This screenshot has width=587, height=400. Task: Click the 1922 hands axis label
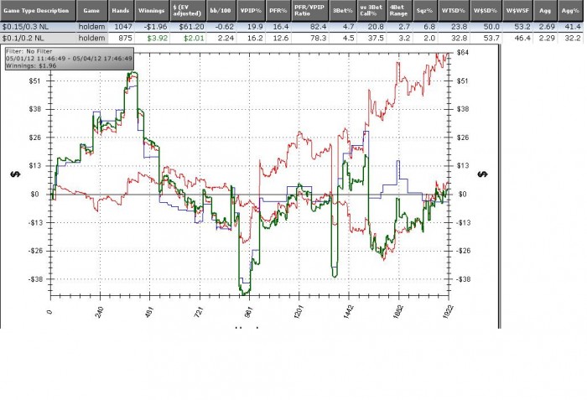(448, 312)
